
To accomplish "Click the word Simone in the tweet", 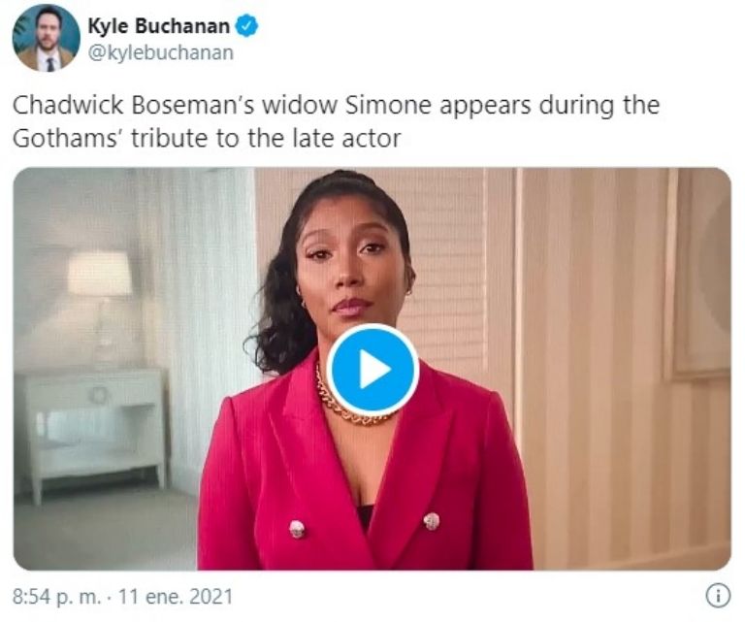I will tap(388, 105).
